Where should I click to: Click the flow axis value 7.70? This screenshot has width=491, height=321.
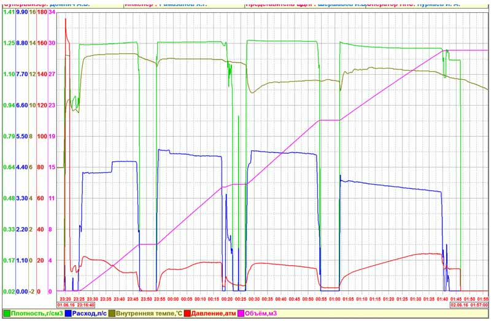coord(22,74)
